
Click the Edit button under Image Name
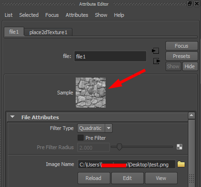coord(128,178)
